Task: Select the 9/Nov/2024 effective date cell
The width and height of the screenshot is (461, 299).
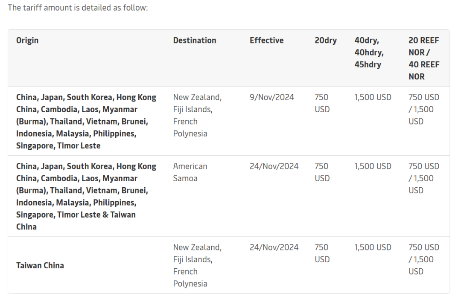Action: pos(271,97)
